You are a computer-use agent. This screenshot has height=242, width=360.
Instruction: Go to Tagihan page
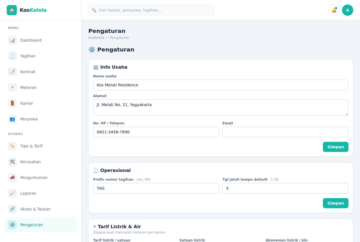(40, 56)
